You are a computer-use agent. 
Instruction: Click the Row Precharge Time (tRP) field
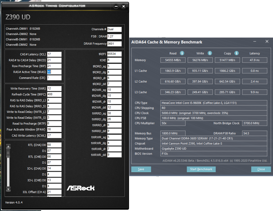click(54, 66)
